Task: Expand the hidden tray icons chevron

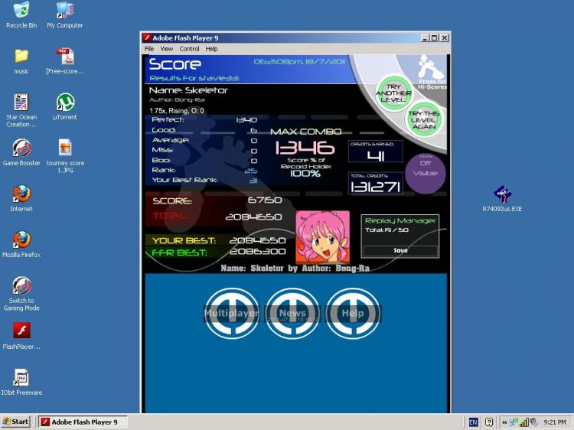Action: (x=504, y=422)
